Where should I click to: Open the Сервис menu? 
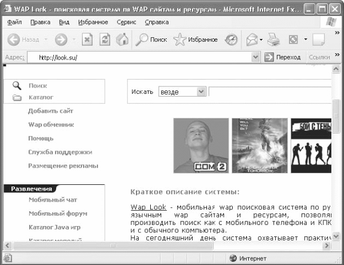click(x=126, y=22)
